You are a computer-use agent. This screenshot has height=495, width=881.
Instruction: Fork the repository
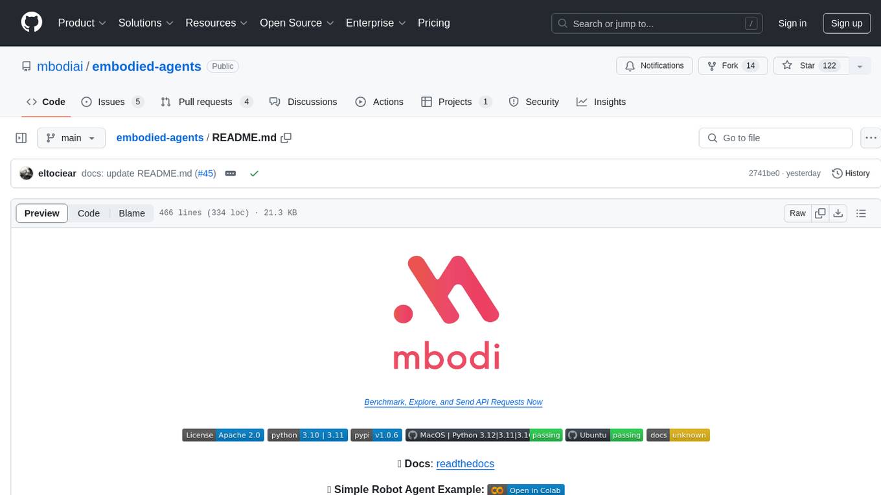[733, 66]
